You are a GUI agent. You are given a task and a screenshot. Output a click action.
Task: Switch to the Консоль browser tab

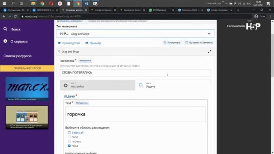click(190, 10)
